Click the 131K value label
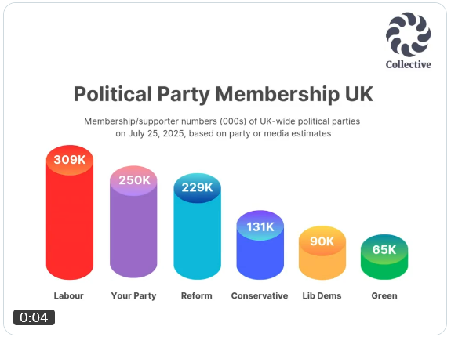This screenshot has width=451, height=337. coord(260,227)
